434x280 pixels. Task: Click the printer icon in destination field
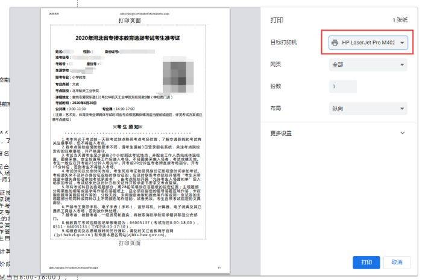(335, 43)
